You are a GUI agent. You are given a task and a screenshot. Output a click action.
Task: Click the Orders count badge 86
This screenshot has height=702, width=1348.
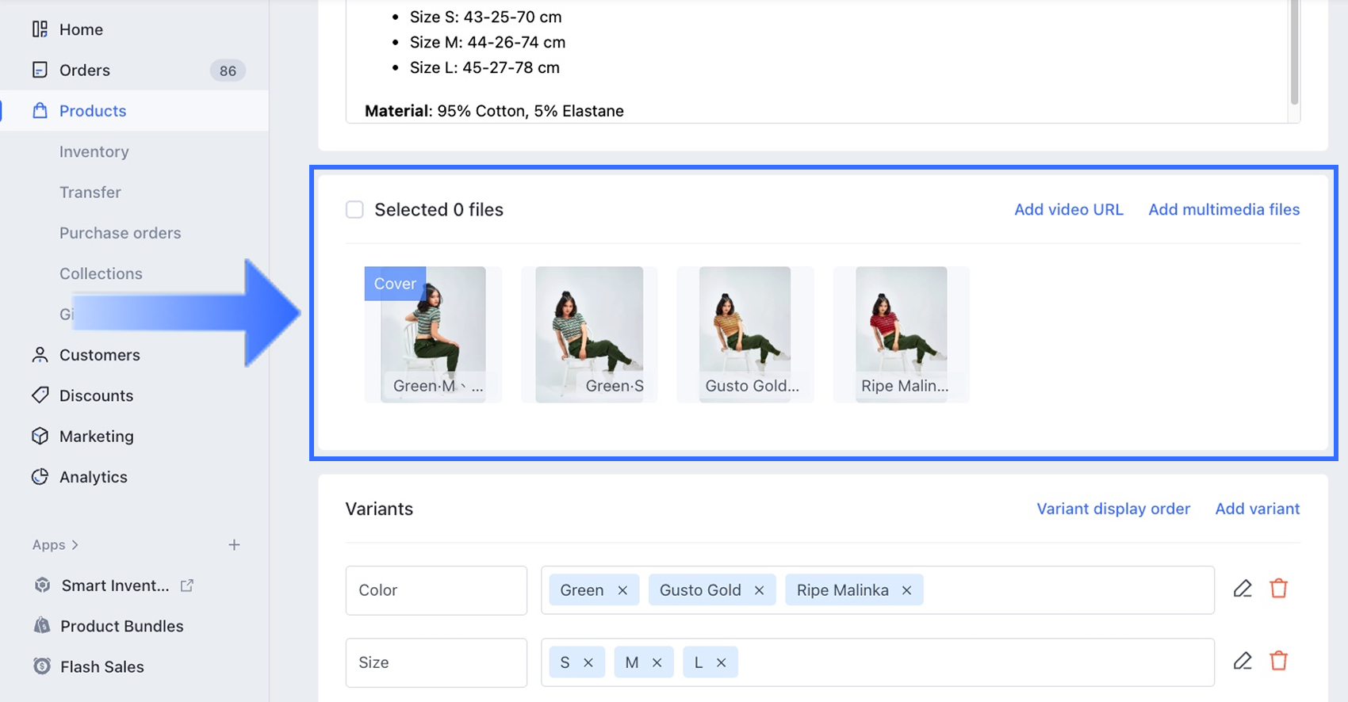[x=228, y=71]
